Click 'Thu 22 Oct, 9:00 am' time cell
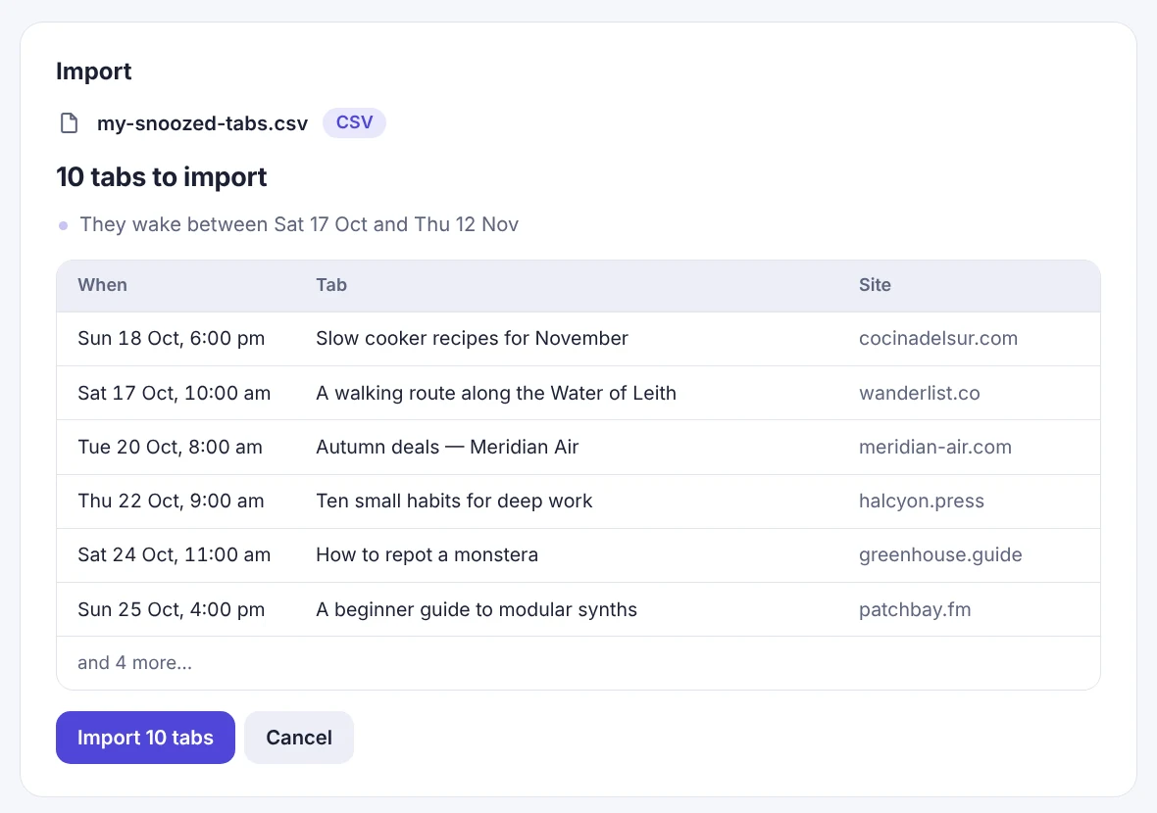 (x=171, y=502)
